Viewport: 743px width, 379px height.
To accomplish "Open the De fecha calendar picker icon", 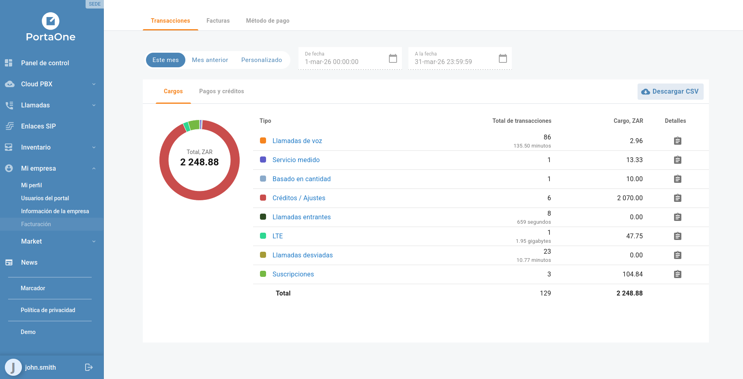I will point(393,59).
